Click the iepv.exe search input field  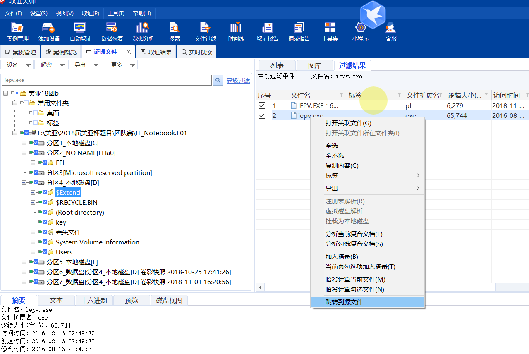click(107, 80)
